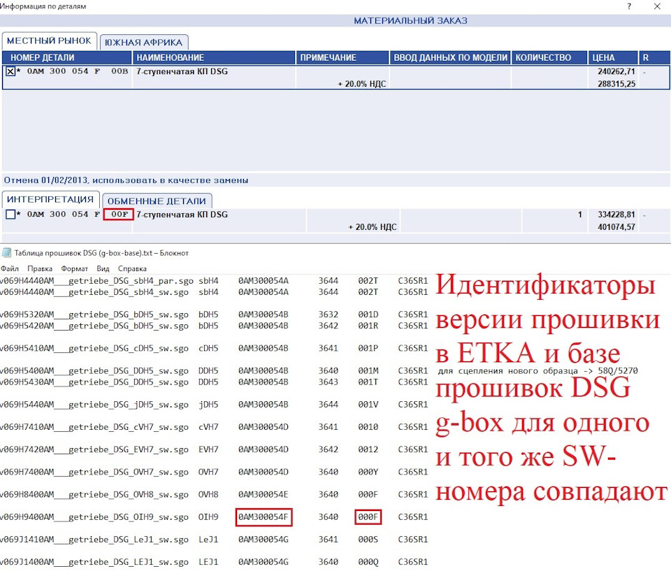Click the highlighted 00F version code
The image size is (671, 578).
pos(119,215)
